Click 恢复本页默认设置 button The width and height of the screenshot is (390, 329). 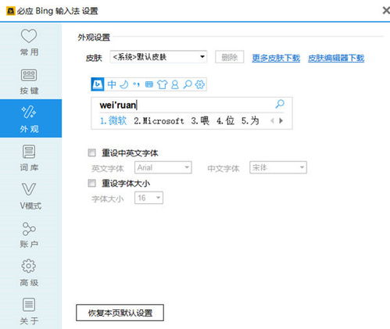[120, 313]
